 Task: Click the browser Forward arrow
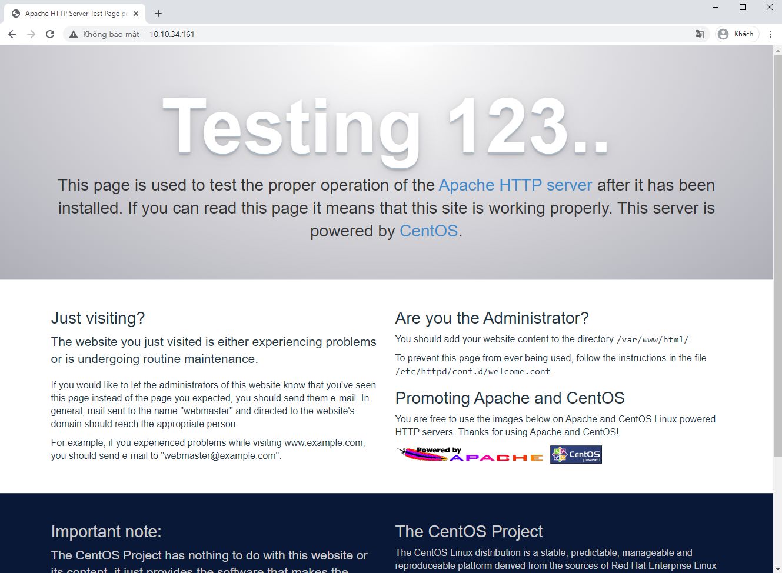tap(31, 34)
